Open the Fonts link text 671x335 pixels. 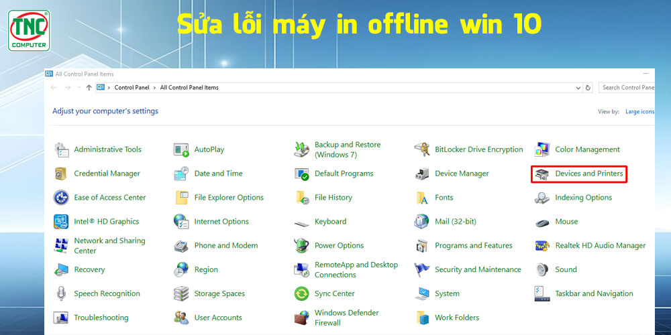[x=444, y=198]
